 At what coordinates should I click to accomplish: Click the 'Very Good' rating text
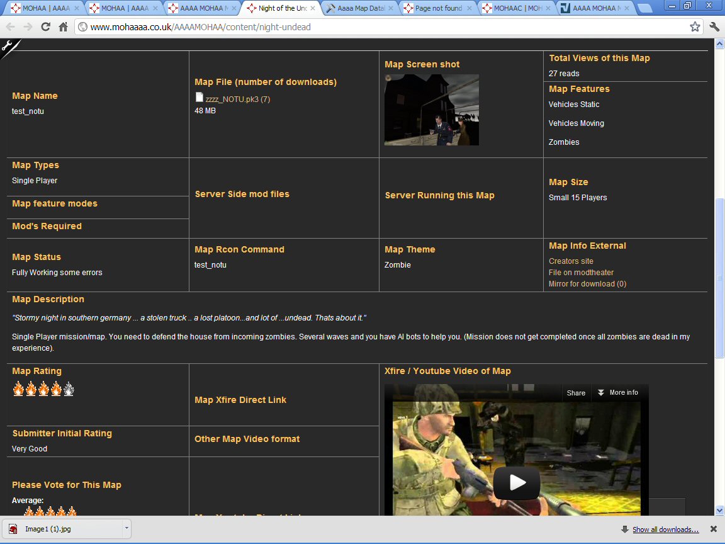pyautogui.click(x=30, y=449)
